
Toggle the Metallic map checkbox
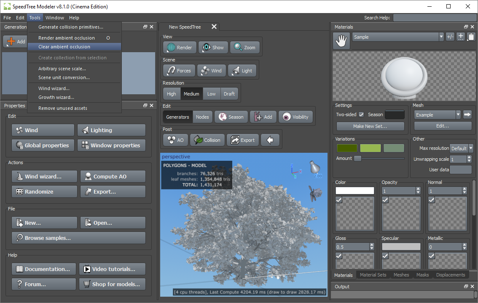click(431, 256)
